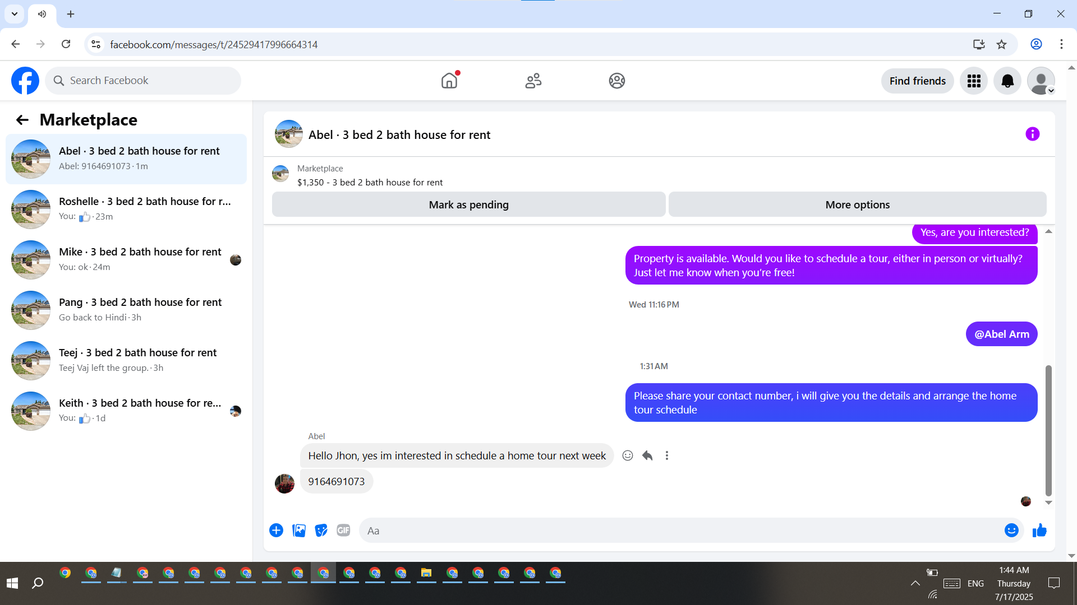Screen dimensions: 1077x605
Task: Open conversation information icon
Action: click(1032, 134)
